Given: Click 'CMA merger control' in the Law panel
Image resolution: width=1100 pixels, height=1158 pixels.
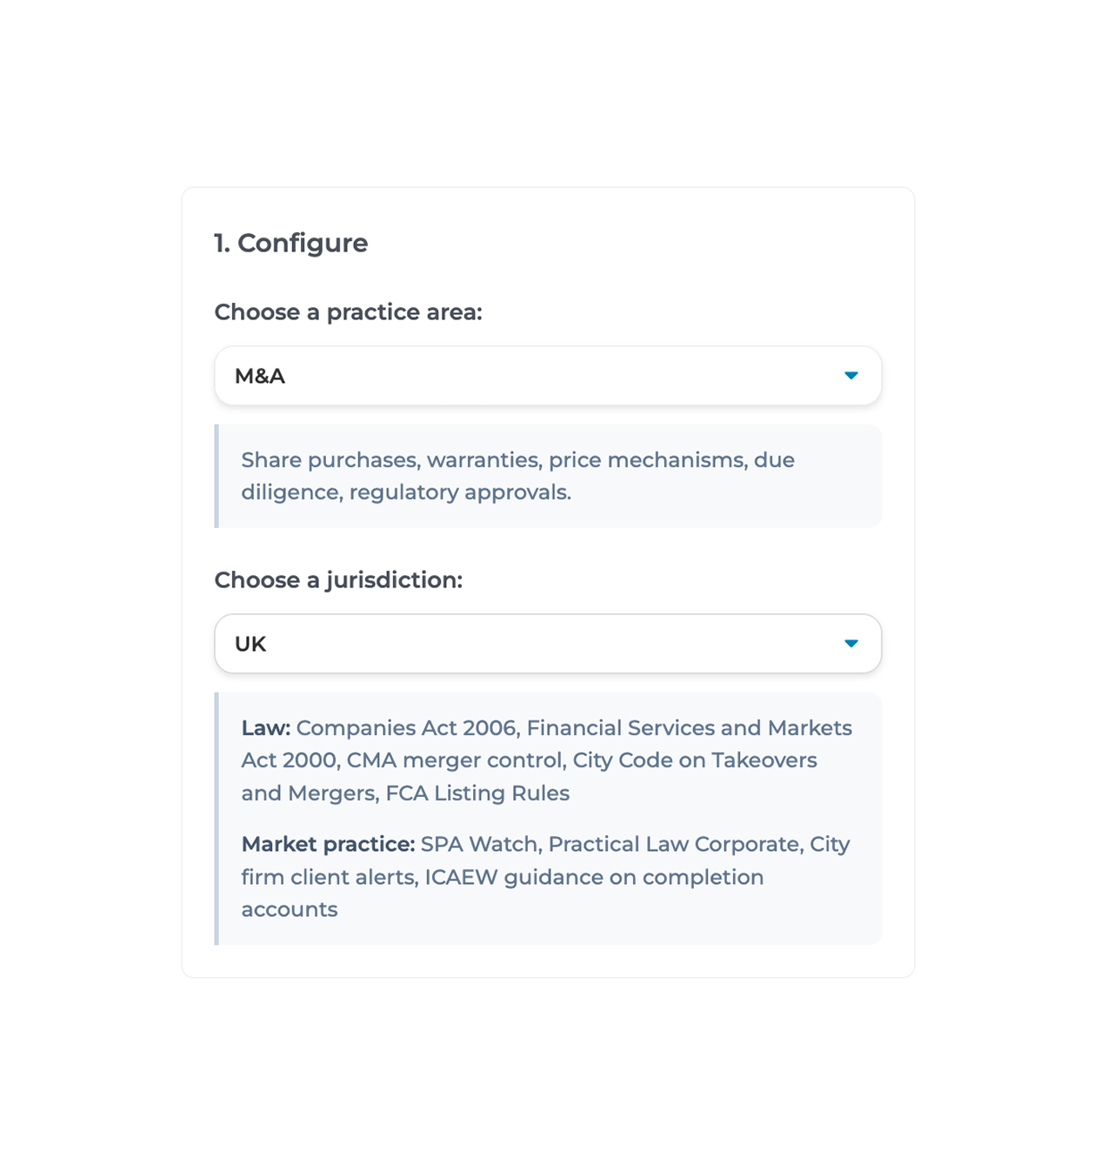Looking at the screenshot, I should point(455,760).
